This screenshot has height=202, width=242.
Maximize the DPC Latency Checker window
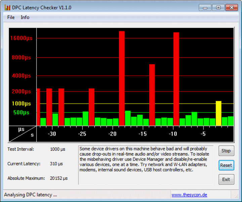(x=218, y=7)
